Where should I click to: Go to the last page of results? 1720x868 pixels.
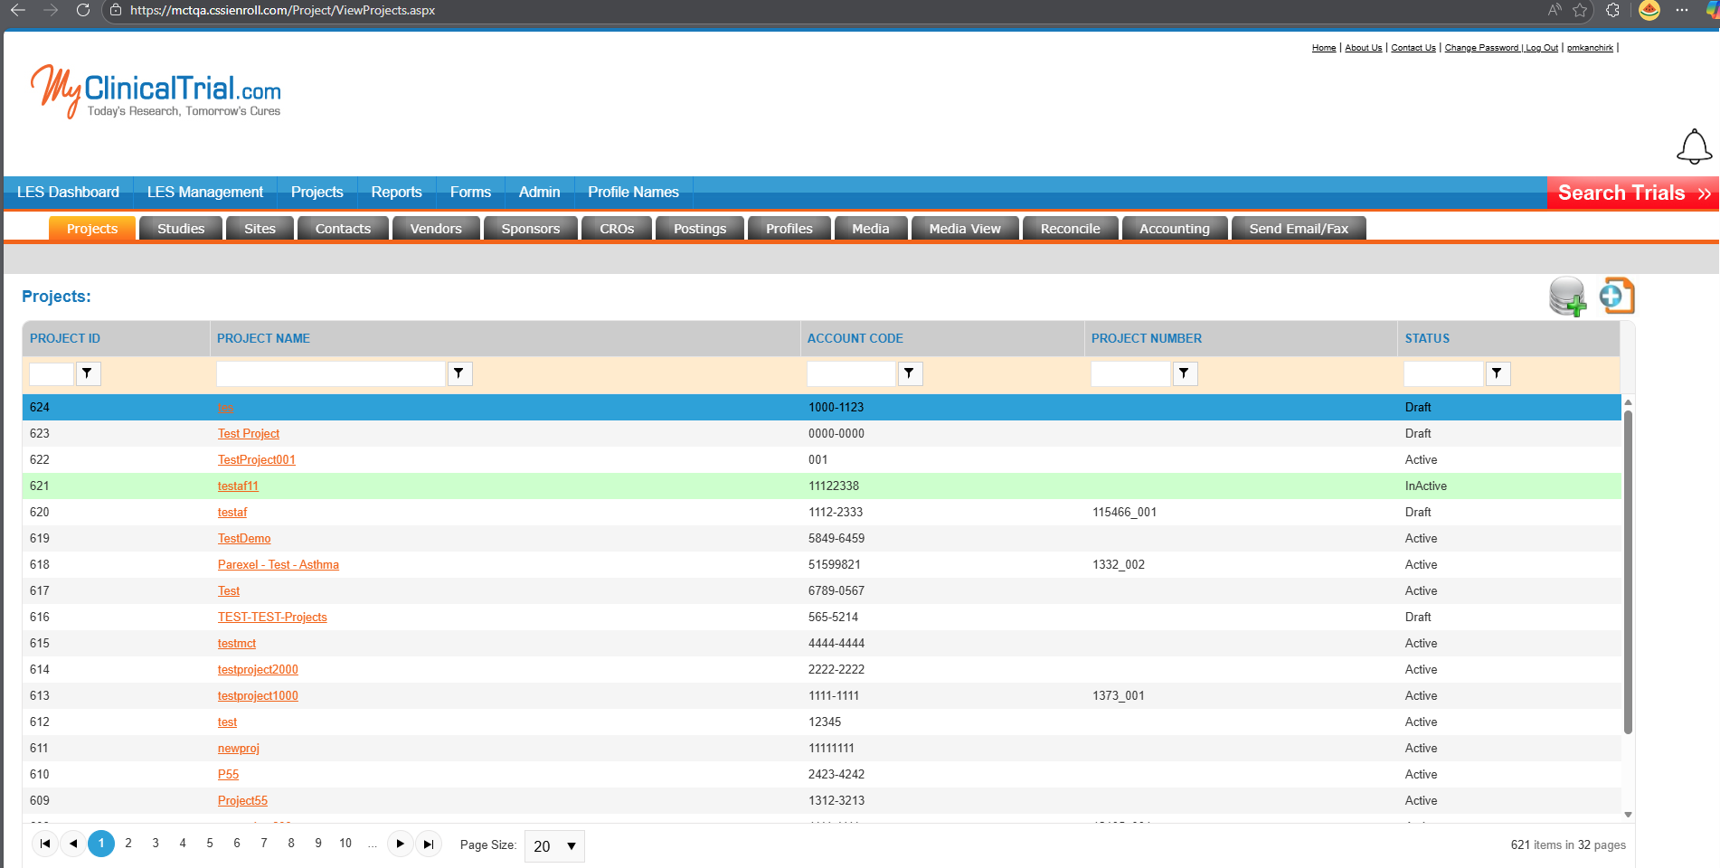(x=429, y=844)
